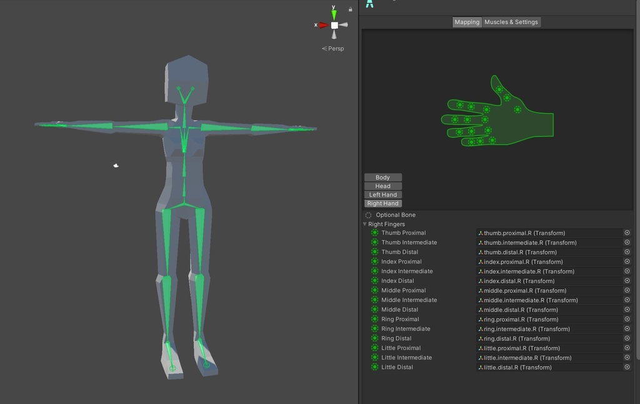This screenshot has width=640, height=404.
Task: Click the Optional Bone circle icon
Action: pos(367,214)
